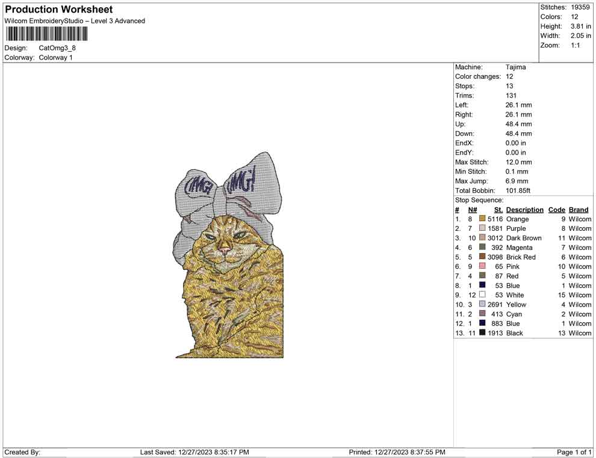Viewport: 596px width, 458px height.
Task: Select the Stop Sequence heading
Action: click(x=479, y=200)
